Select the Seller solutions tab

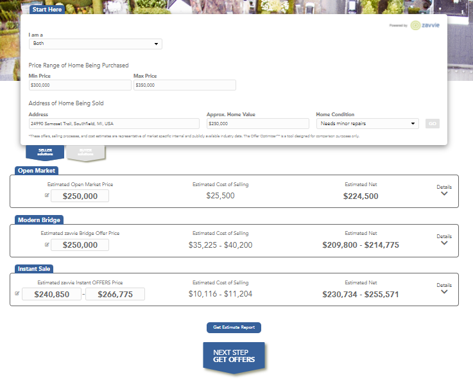pyautogui.click(x=45, y=152)
